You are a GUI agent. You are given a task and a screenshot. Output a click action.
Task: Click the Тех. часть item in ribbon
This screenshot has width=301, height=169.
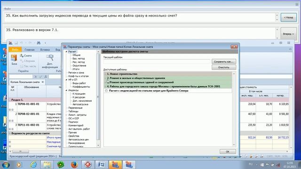28,66
